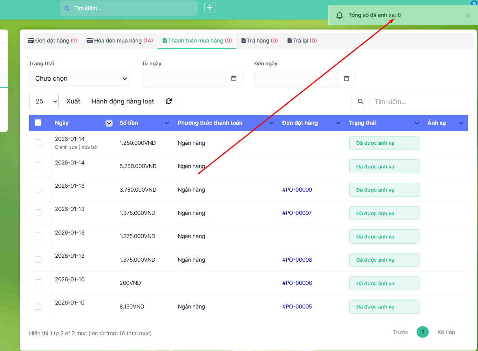Click the refresh icon in table toolbar
Image resolution: width=478 pixels, height=351 pixels.
(169, 101)
